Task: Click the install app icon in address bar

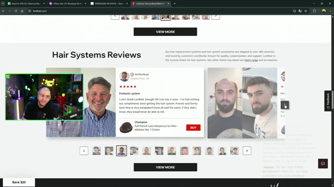Action: coord(294,11)
